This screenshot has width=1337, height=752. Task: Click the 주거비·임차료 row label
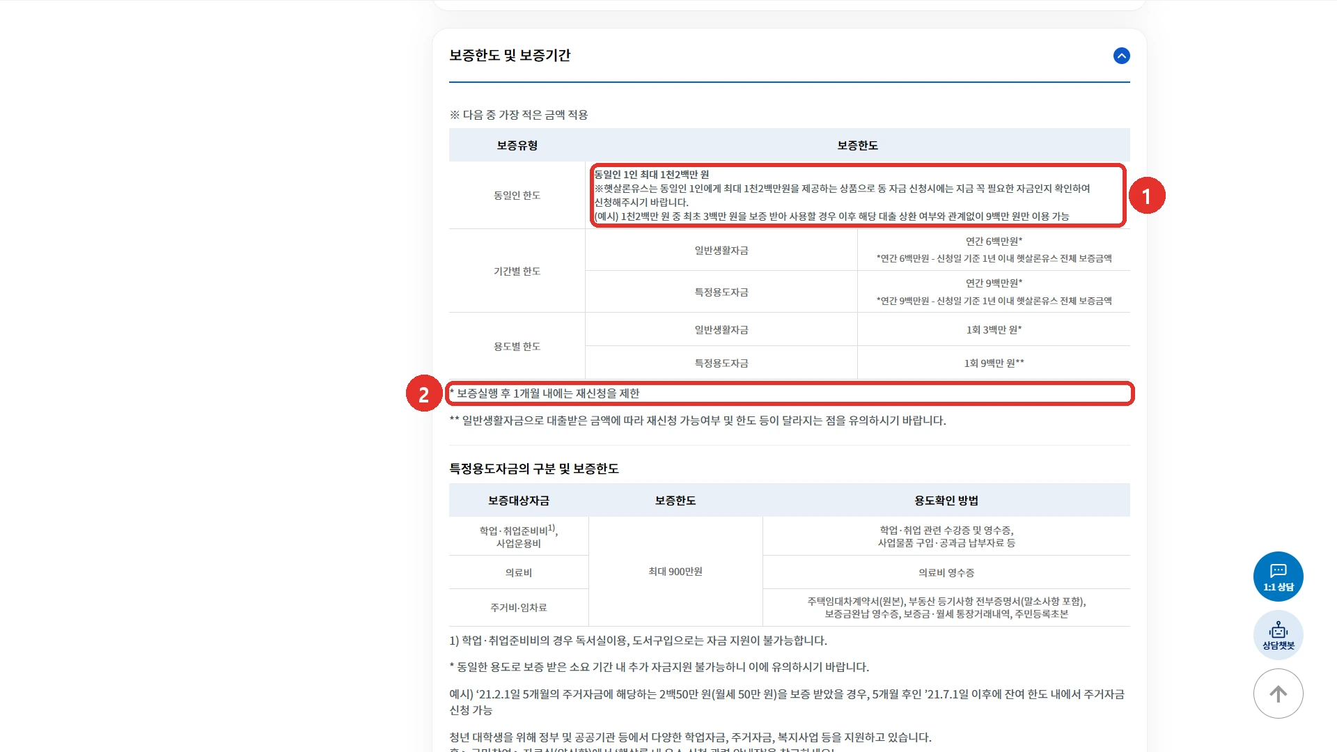[x=519, y=607]
